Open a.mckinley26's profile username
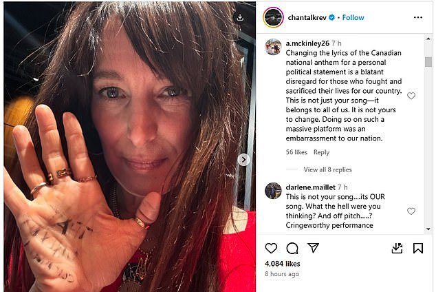 [307, 43]
